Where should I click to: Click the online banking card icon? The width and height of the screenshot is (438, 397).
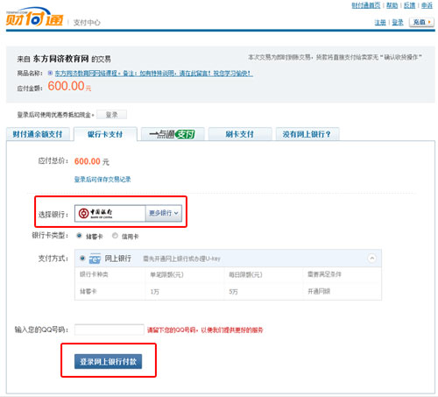[95, 259]
